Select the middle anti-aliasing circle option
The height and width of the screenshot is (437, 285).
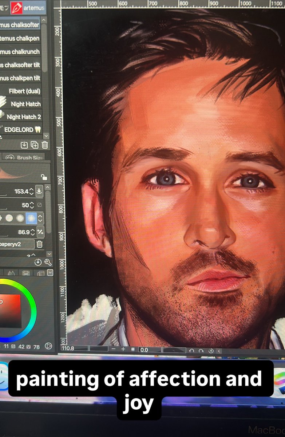[21, 218]
